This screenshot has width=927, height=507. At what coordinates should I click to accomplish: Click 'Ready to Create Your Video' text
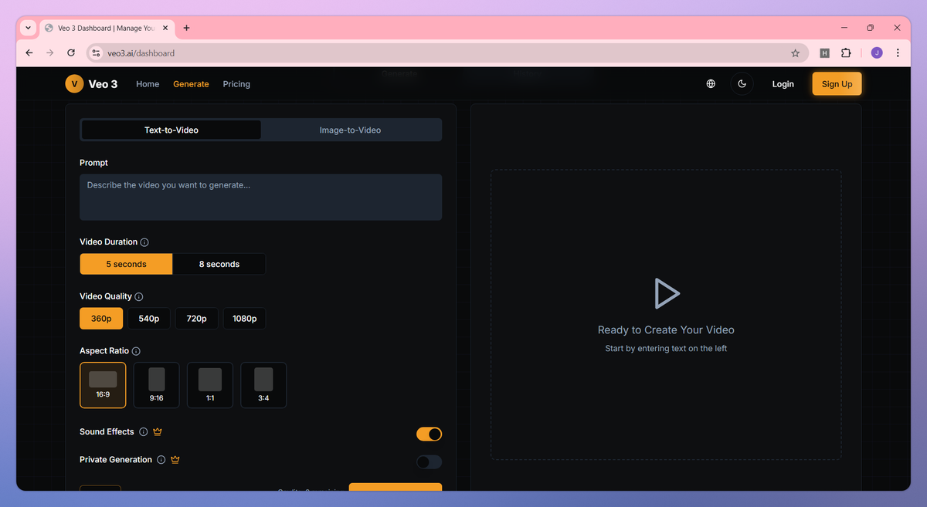click(666, 330)
